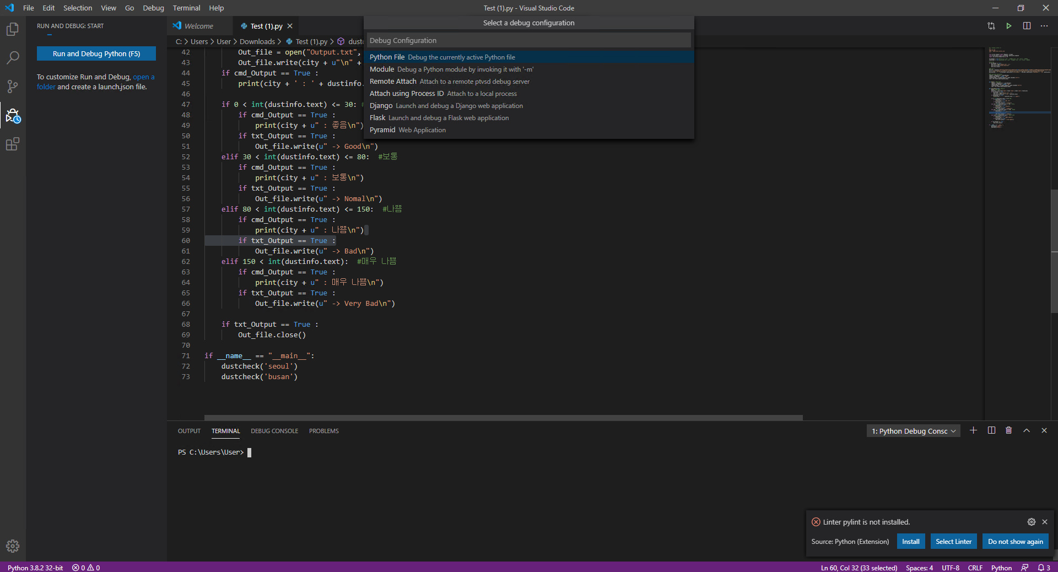Choose Module debug configuration
Viewport: 1058px width, 572px height.
pyautogui.click(x=529, y=69)
